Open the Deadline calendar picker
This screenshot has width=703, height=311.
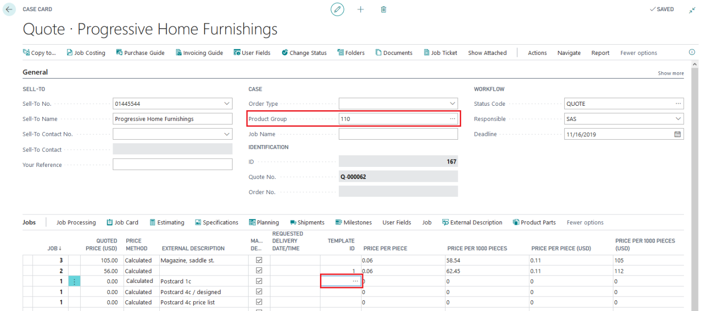[678, 134]
